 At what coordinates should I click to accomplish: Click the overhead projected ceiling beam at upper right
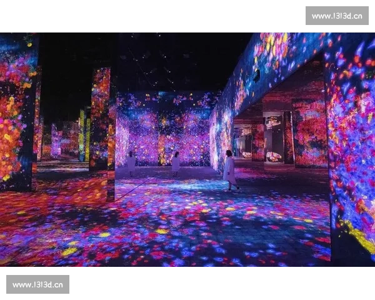(275, 62)
